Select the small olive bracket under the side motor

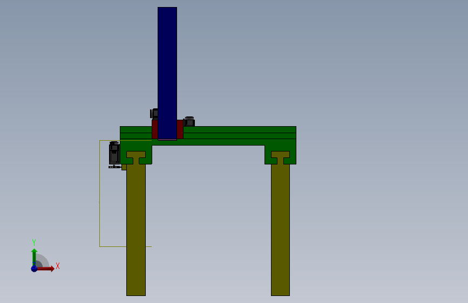[x=124, y=167]
